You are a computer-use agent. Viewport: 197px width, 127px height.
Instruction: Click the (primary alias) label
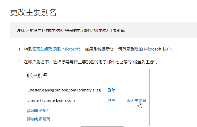[x=89, y=90]
